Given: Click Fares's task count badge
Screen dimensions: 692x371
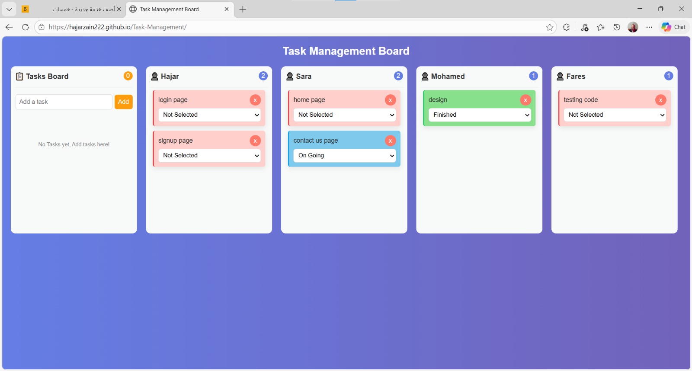Looking at the screenshot, I should (669, 76).
